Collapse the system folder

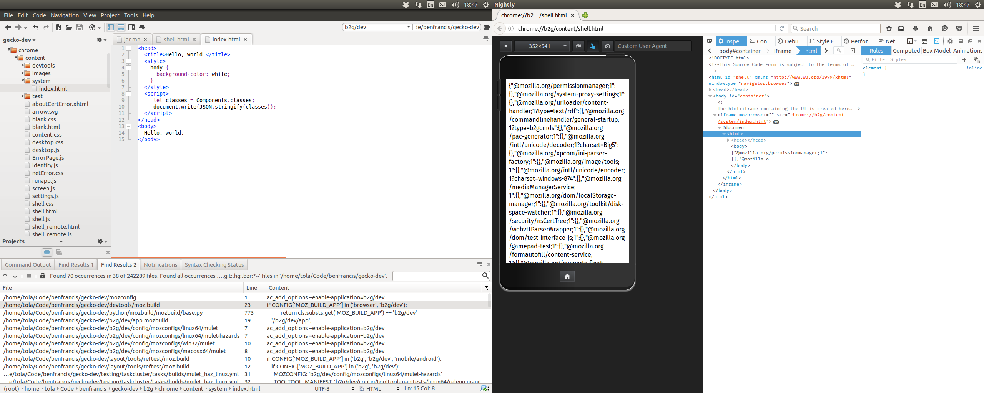tap(23, 81)
